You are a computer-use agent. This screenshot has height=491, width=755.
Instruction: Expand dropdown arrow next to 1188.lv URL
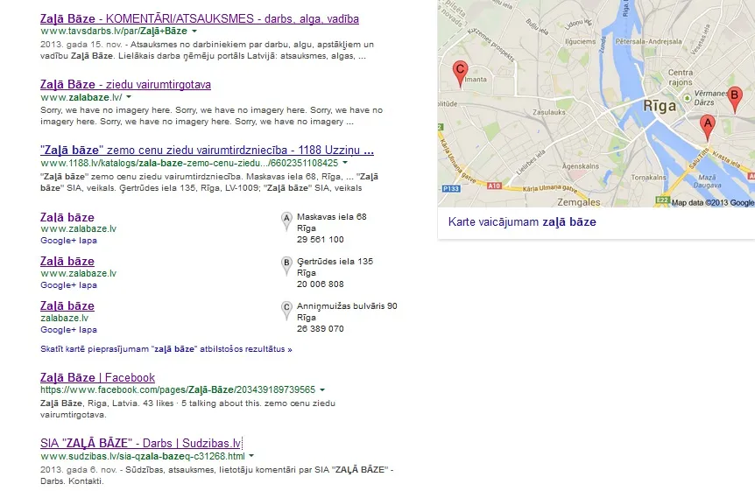[345, 163]
